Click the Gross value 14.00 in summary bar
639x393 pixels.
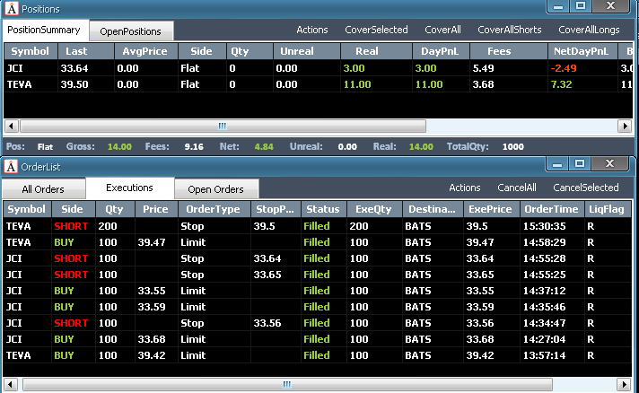119,146
